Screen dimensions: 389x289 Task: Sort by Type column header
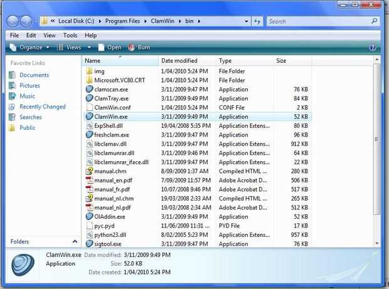[x=245, y=61]
